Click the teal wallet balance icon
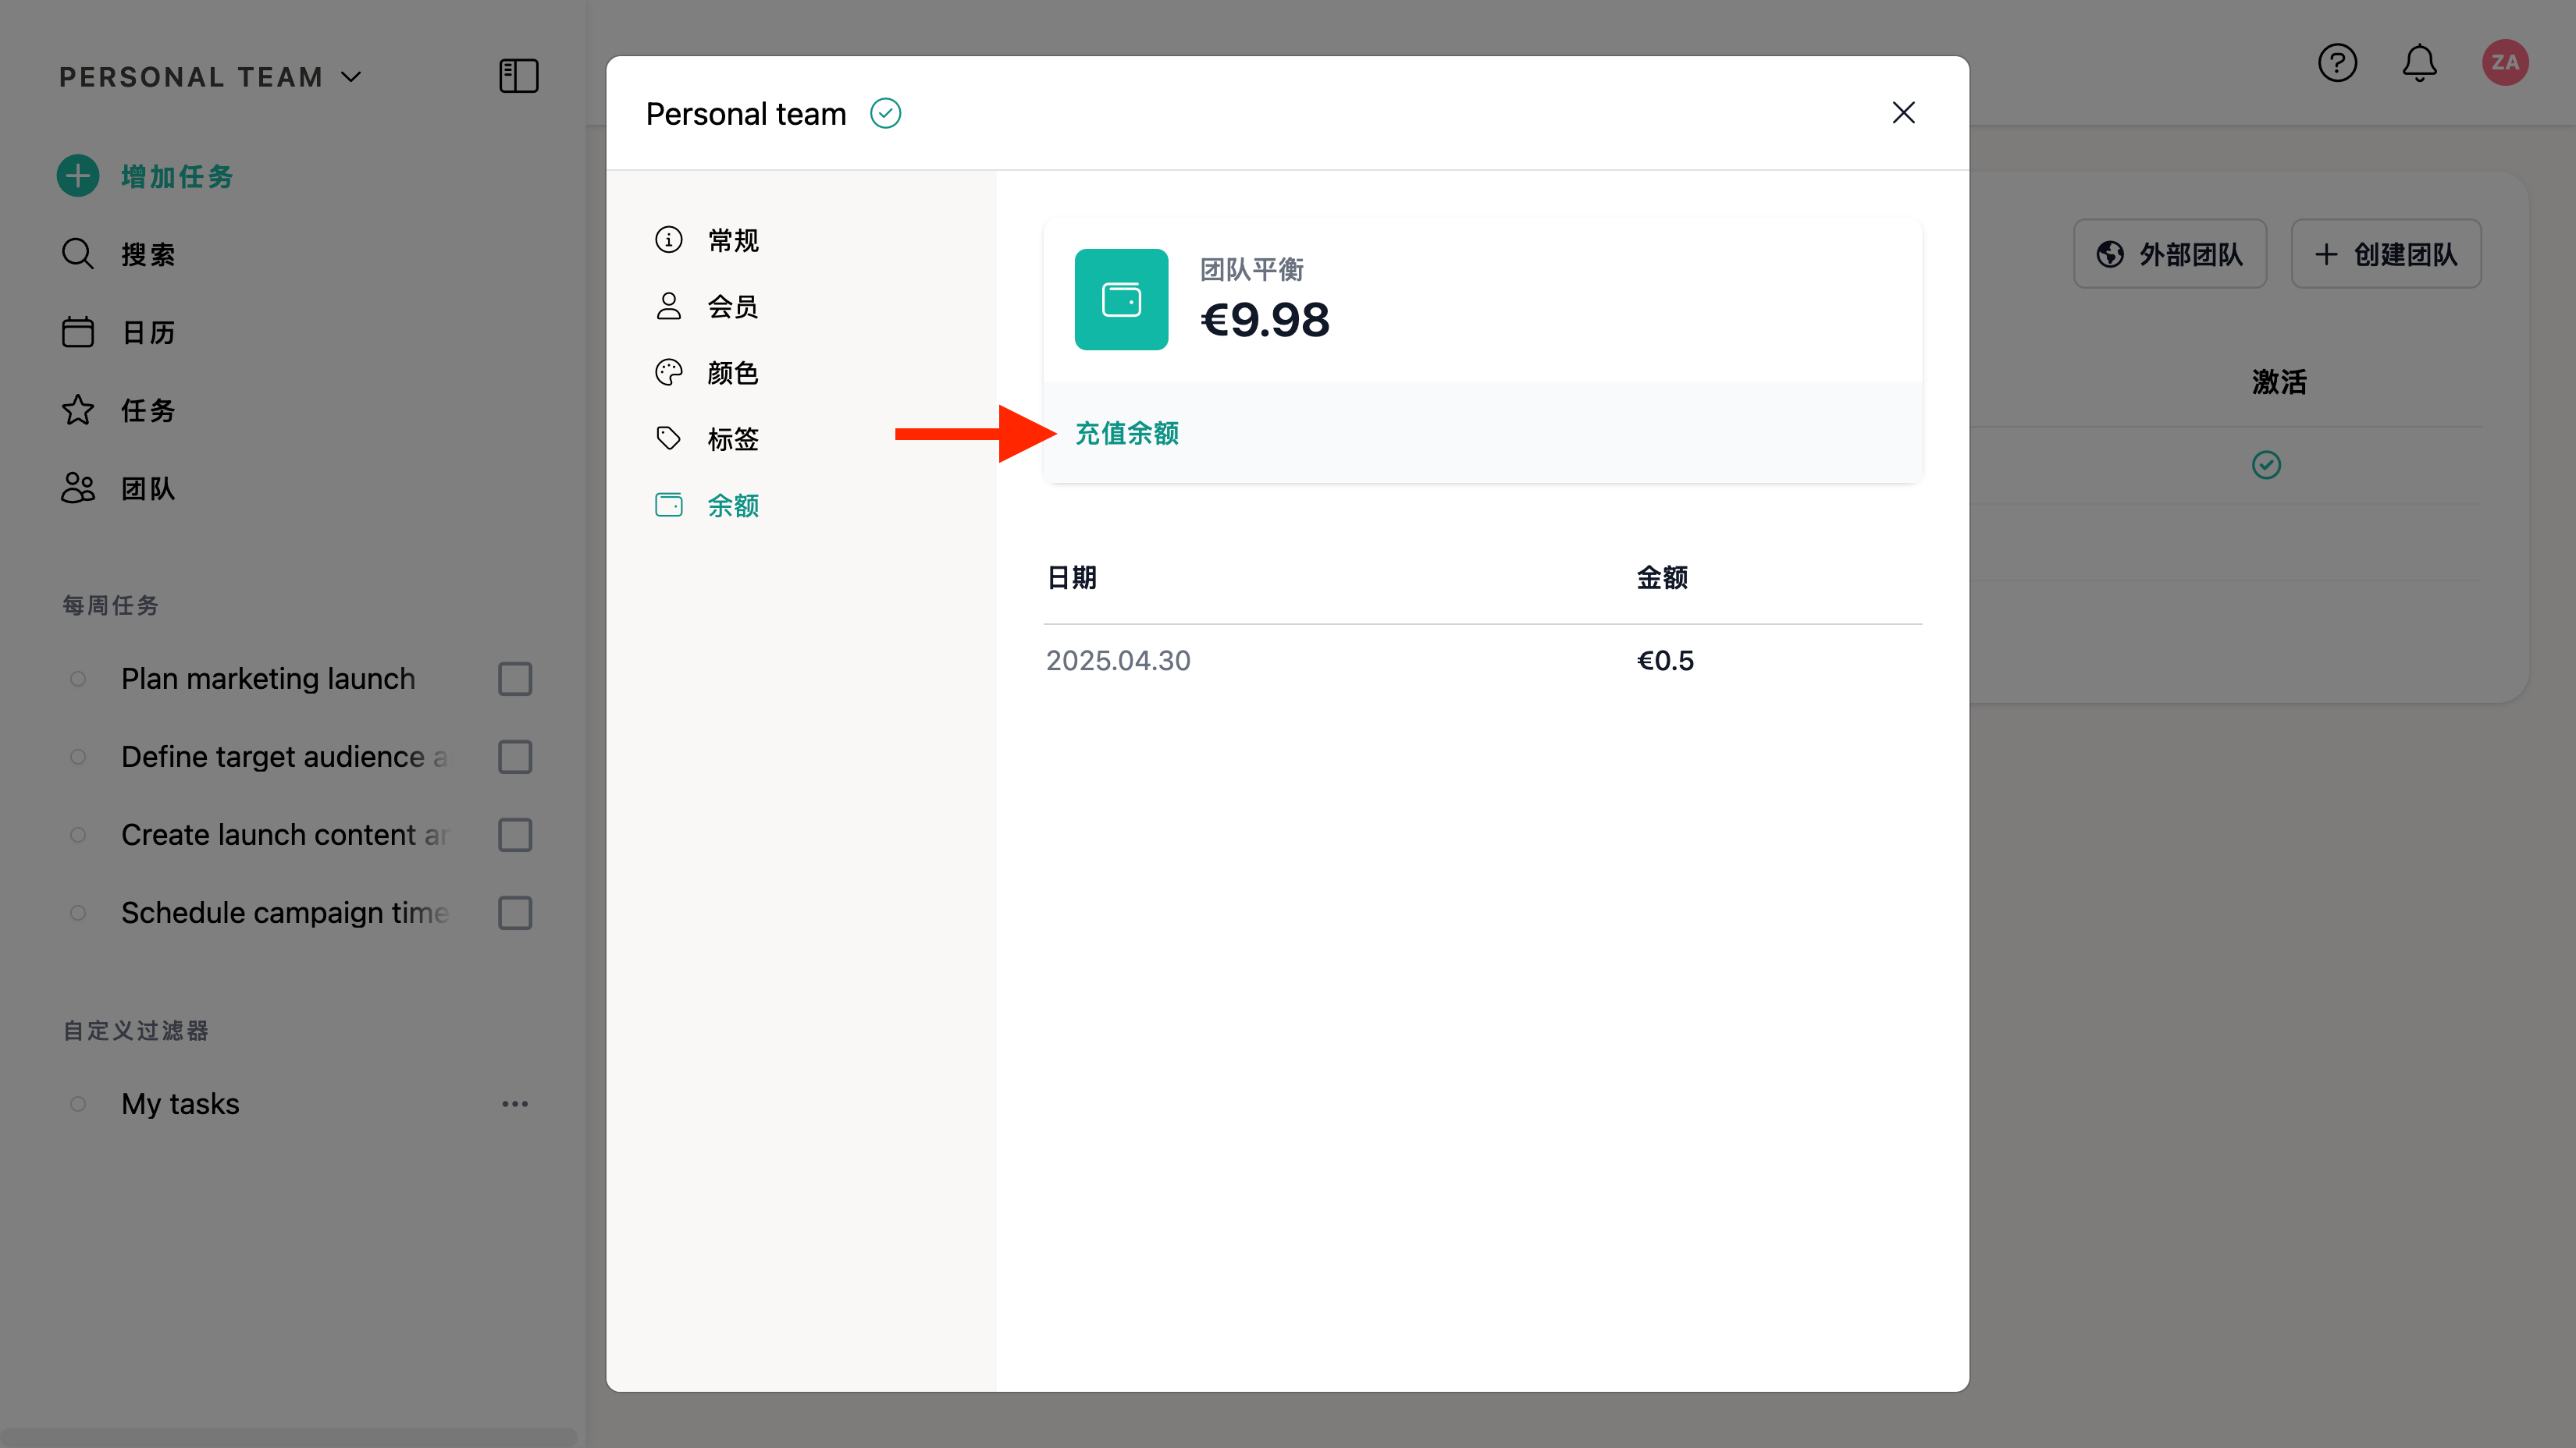 1121,299
